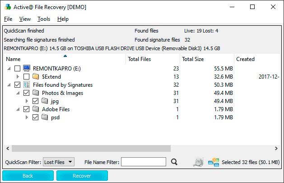The width and height of the screenshot is (284, 183).
Task: Click the $Extend yellow folder icon
Action: (x=36, y=76)
